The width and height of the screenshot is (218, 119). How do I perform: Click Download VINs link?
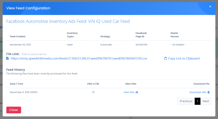198,92
